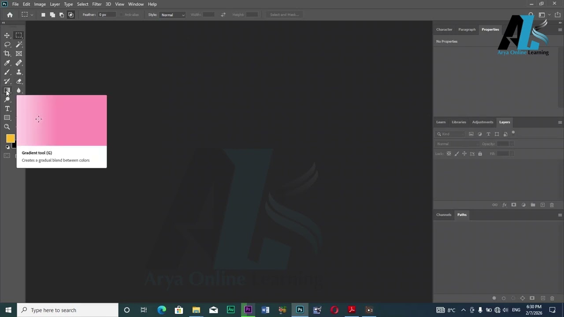564x317 pixels.
Task: Click the Feather input field
Action: click(107, 15)
